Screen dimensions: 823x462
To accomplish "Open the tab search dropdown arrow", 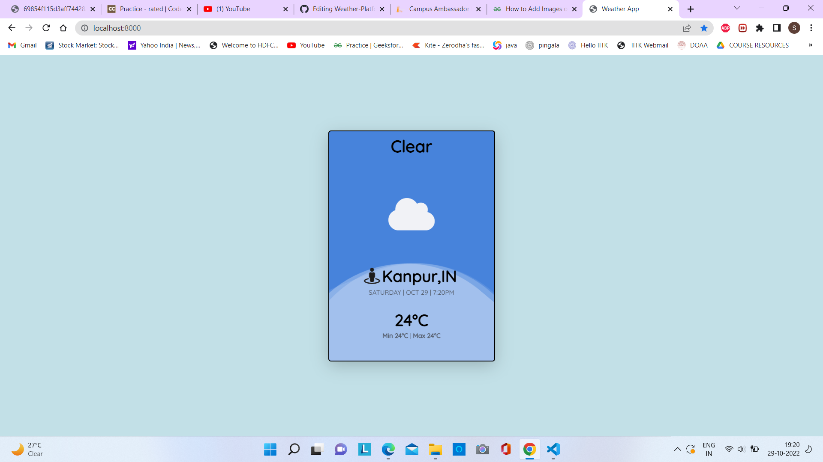I will click(737, 8).
